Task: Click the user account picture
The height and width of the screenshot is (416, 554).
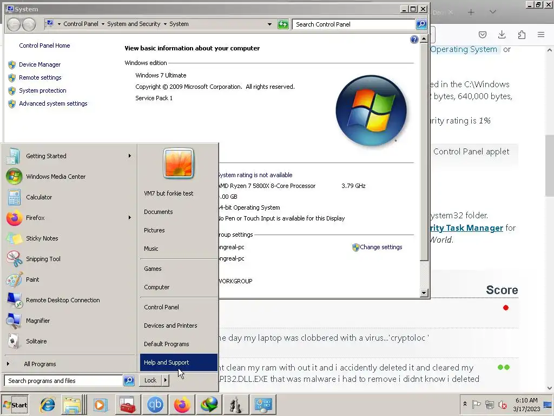Action: tap(179, 163)
